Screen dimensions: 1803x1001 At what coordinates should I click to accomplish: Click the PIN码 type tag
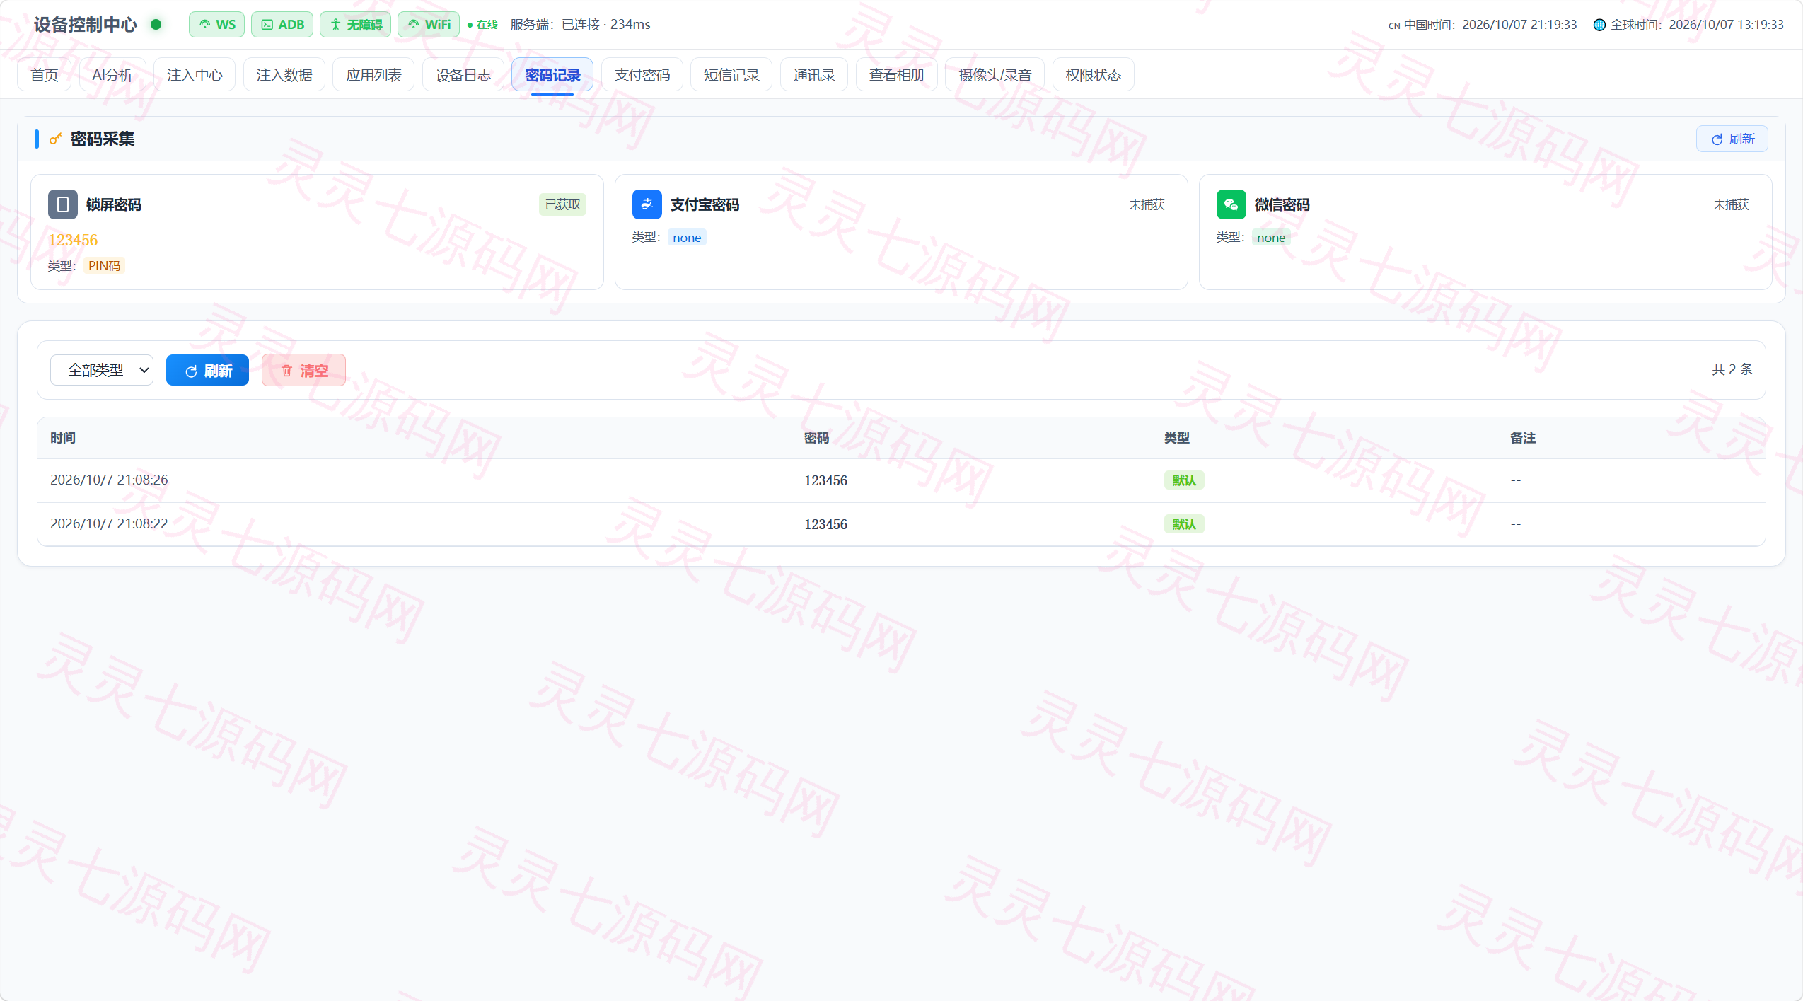(104, 266)
